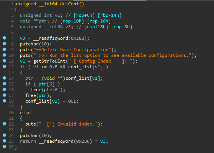This screenshot has width=214, height=153.
Task: Toggle breakpoint dot on line 26
Action: [4, 147]
